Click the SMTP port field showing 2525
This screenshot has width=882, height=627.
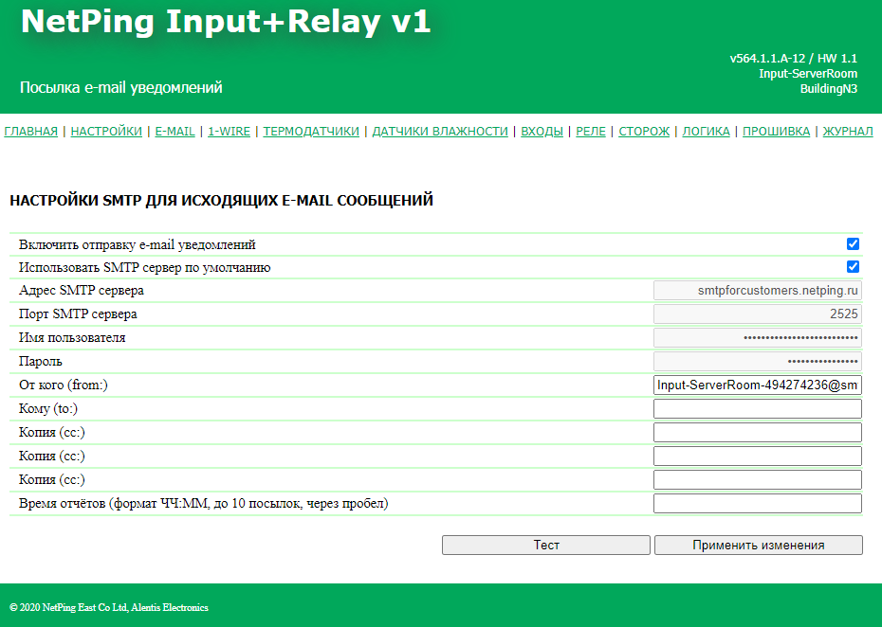click(757, 314)
